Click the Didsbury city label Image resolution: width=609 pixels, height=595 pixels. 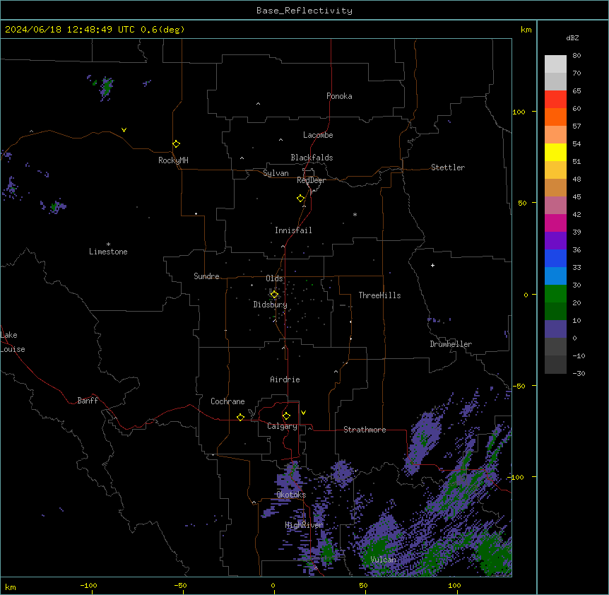[x=271, y=305]
